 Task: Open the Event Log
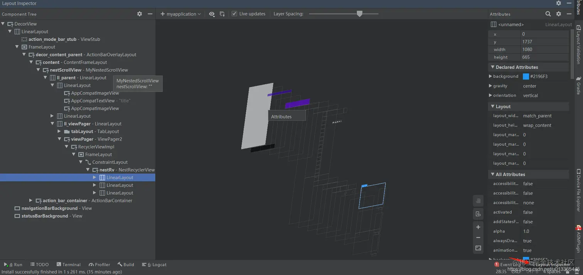[508, 265]
